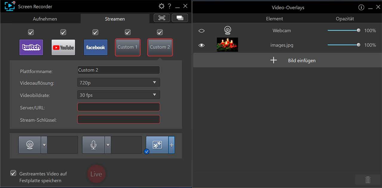This screenshot has height=188, width=382.
Task: Open Screen Recorder settings gear
Action: tap(161, 6)
